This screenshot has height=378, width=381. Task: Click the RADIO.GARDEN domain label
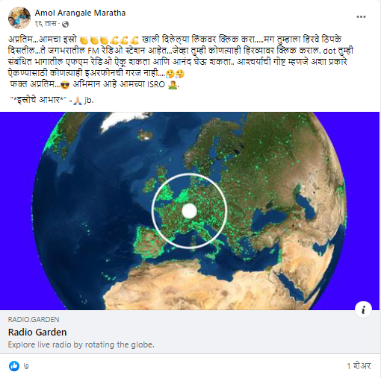coord(34,319)
